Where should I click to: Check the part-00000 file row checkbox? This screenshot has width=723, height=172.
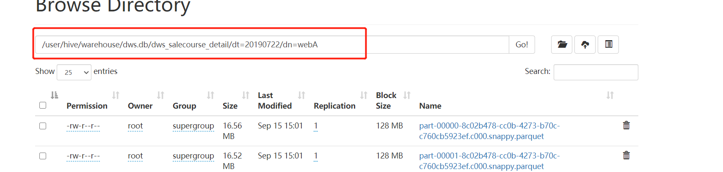43,126
